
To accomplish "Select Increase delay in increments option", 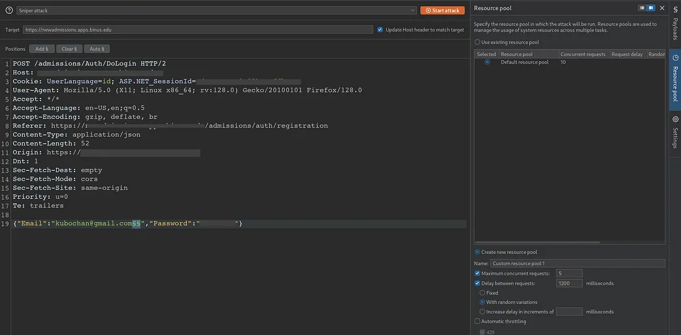I will pyautogui.click(x=482, y=311).
